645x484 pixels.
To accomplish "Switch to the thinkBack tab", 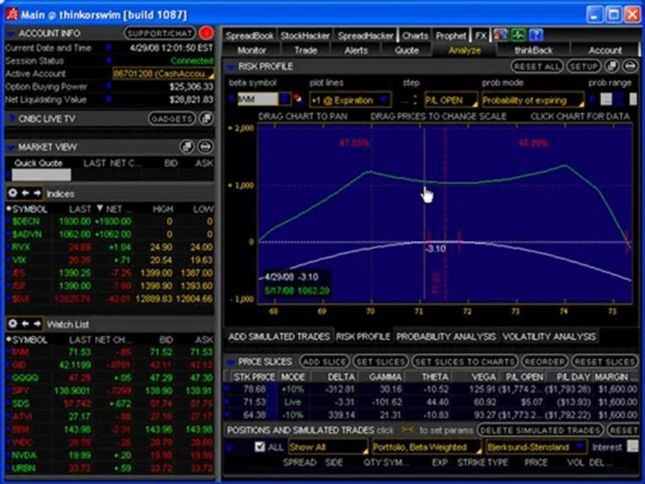I will (533, 50).
